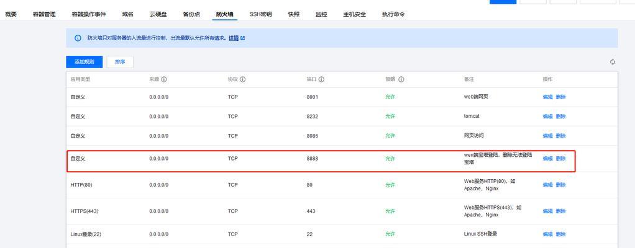Click the 8232 port cell

pyautogui.click(x=313, y=117)
